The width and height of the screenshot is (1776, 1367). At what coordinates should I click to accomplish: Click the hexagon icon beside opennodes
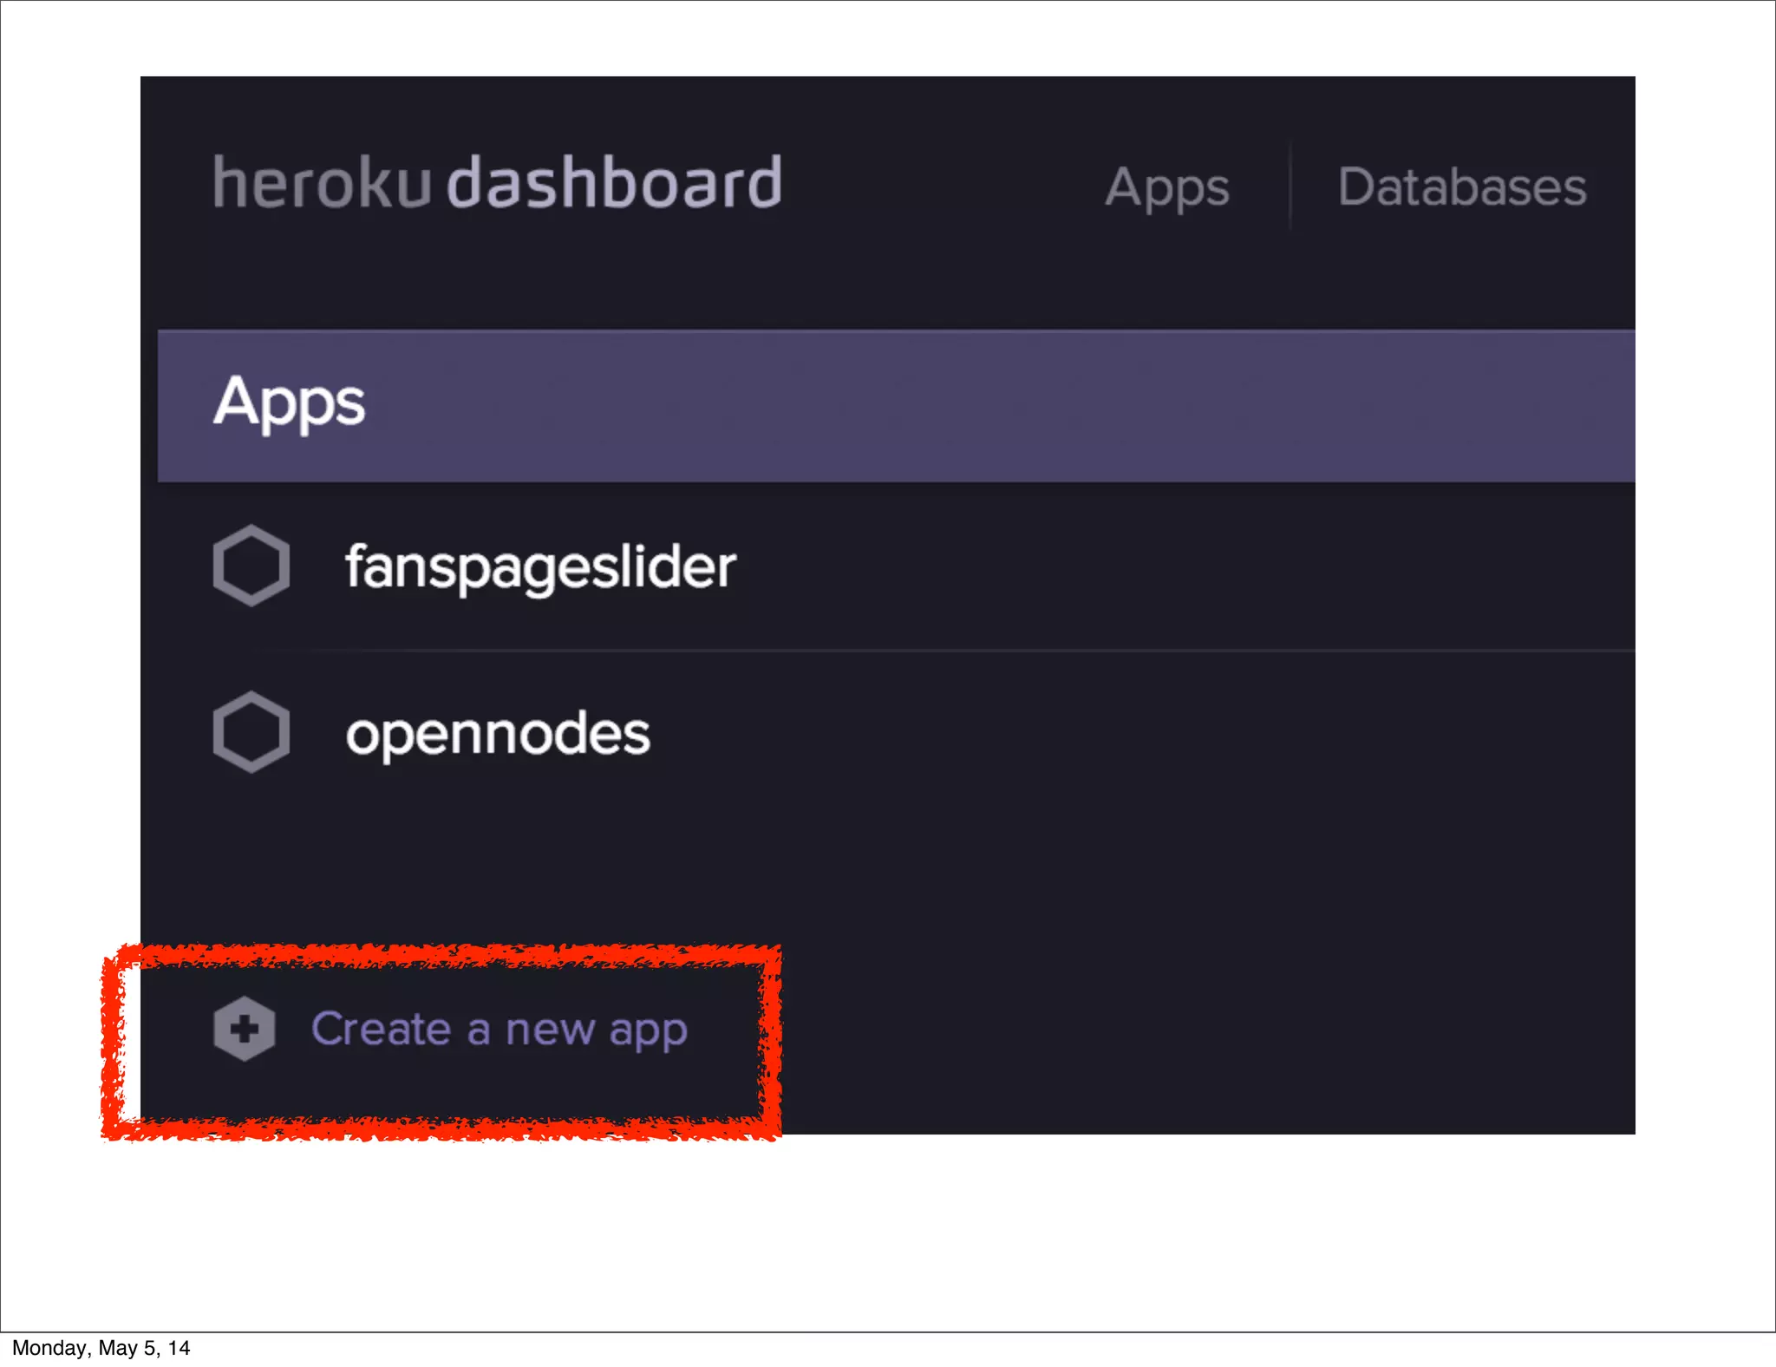pos(251,732)
